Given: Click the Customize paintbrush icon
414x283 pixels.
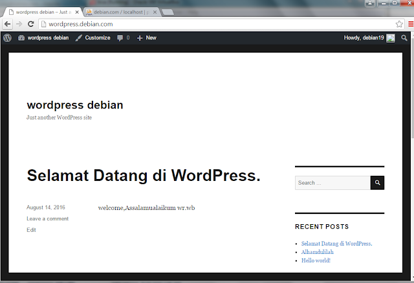Looking at the screenshot, I should point(78,38).
